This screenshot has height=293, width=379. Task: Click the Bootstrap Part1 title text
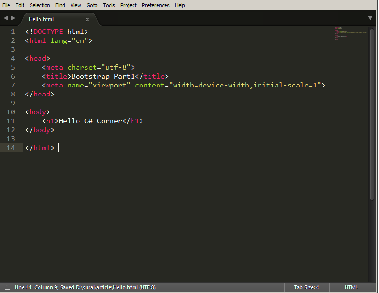click(103, 76)
